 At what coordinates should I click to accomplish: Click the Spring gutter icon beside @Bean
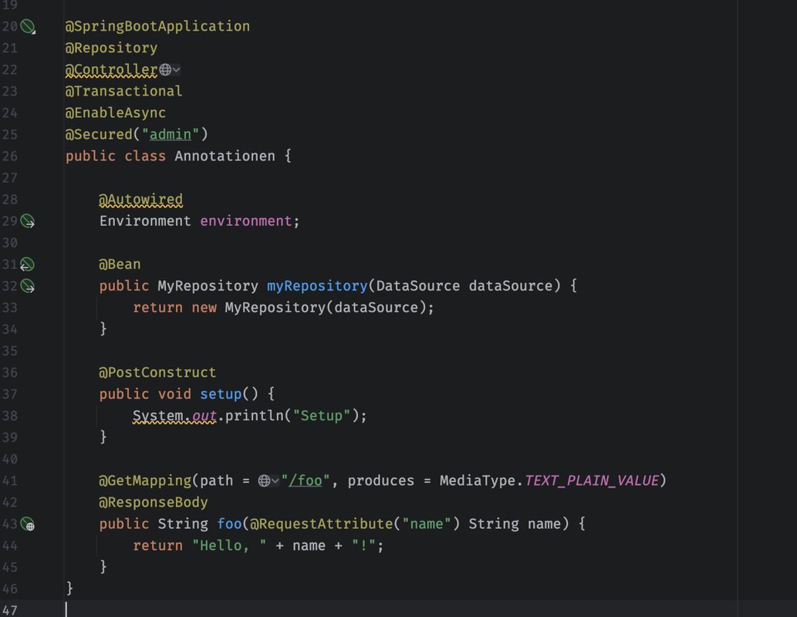[28, 265]
